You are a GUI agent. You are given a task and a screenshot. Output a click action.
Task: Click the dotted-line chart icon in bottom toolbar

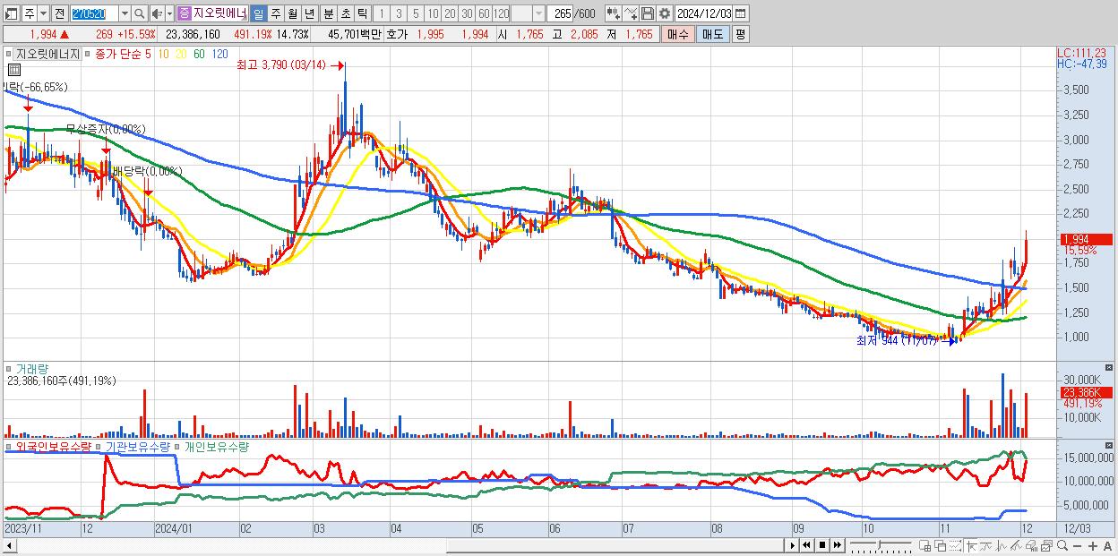pos(955,545)
